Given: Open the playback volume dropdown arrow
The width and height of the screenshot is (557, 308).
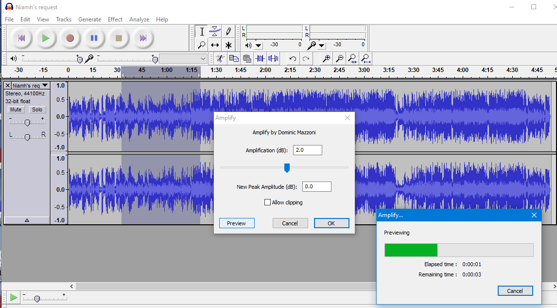Looking at the screenshot, I should (258, 45).
